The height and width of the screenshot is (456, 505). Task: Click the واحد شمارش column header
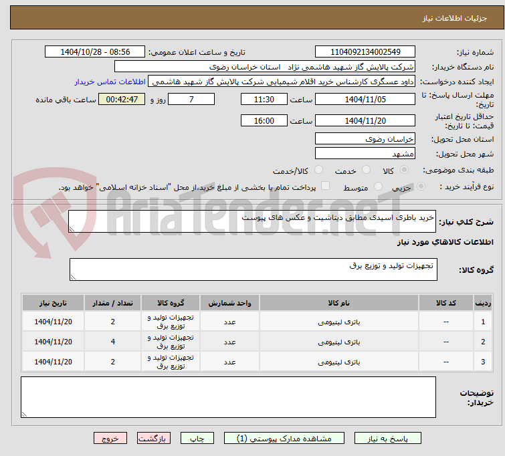(229, 303)
